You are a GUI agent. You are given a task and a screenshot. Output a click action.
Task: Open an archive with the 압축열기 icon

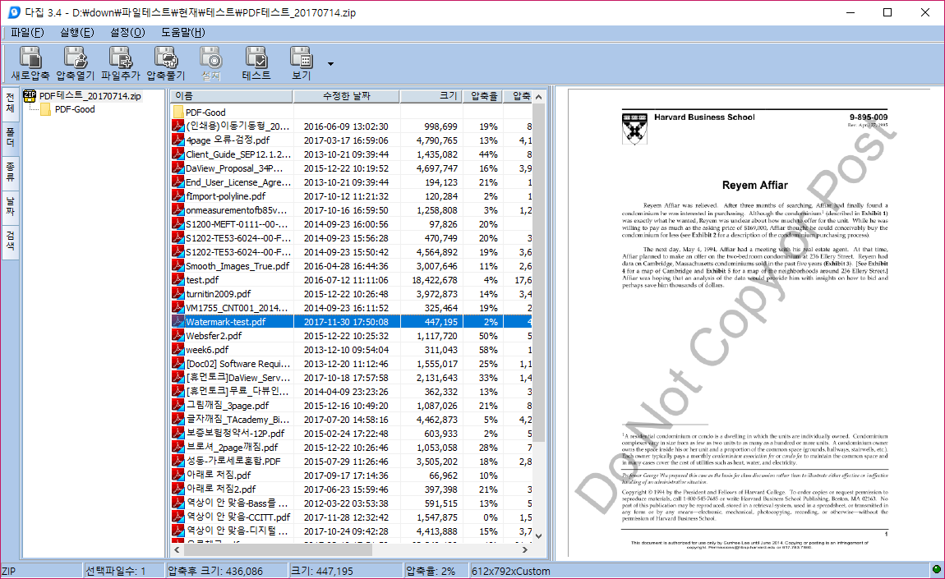point(75,62)
